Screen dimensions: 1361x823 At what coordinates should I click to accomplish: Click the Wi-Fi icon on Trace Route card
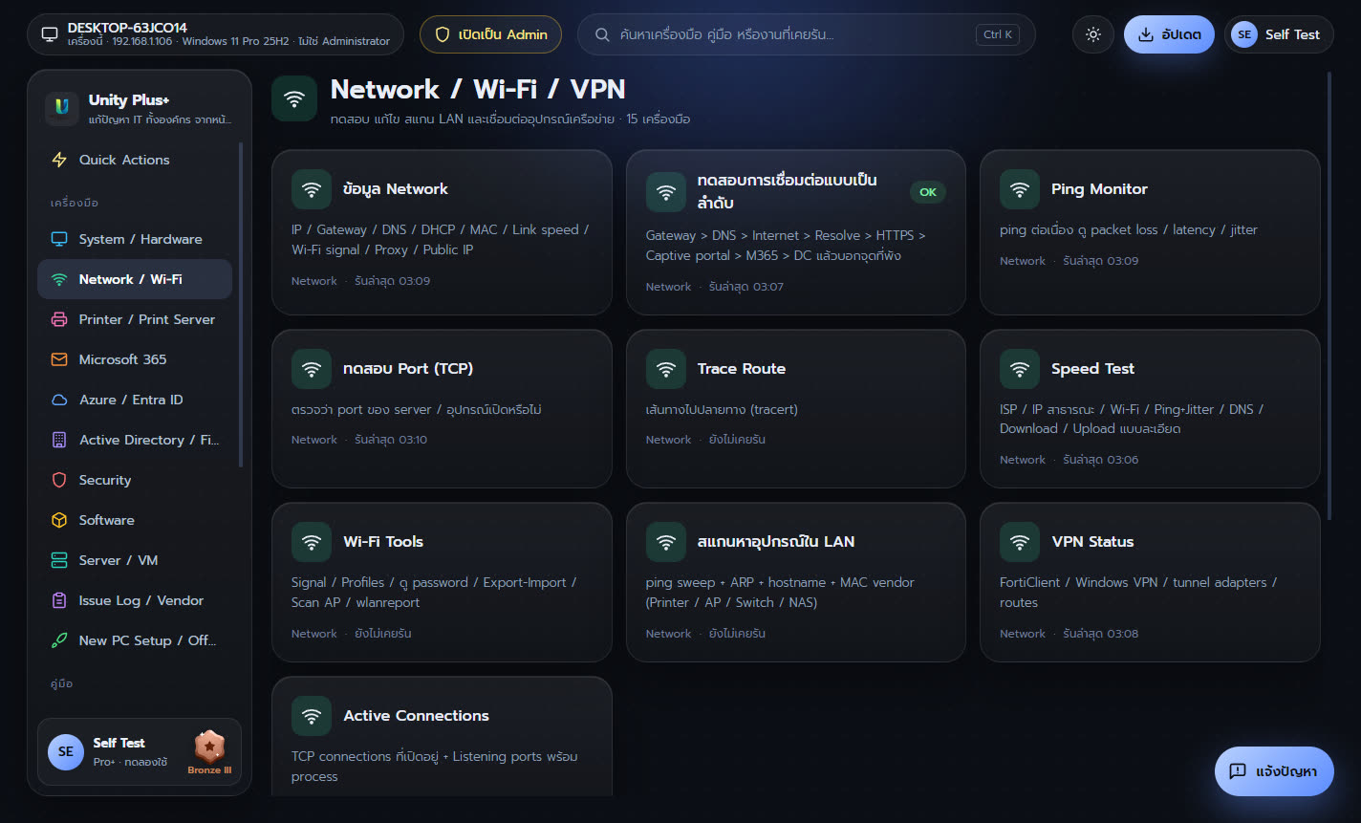(666, 369)
